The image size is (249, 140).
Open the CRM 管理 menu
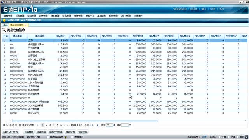click(126, 16)
